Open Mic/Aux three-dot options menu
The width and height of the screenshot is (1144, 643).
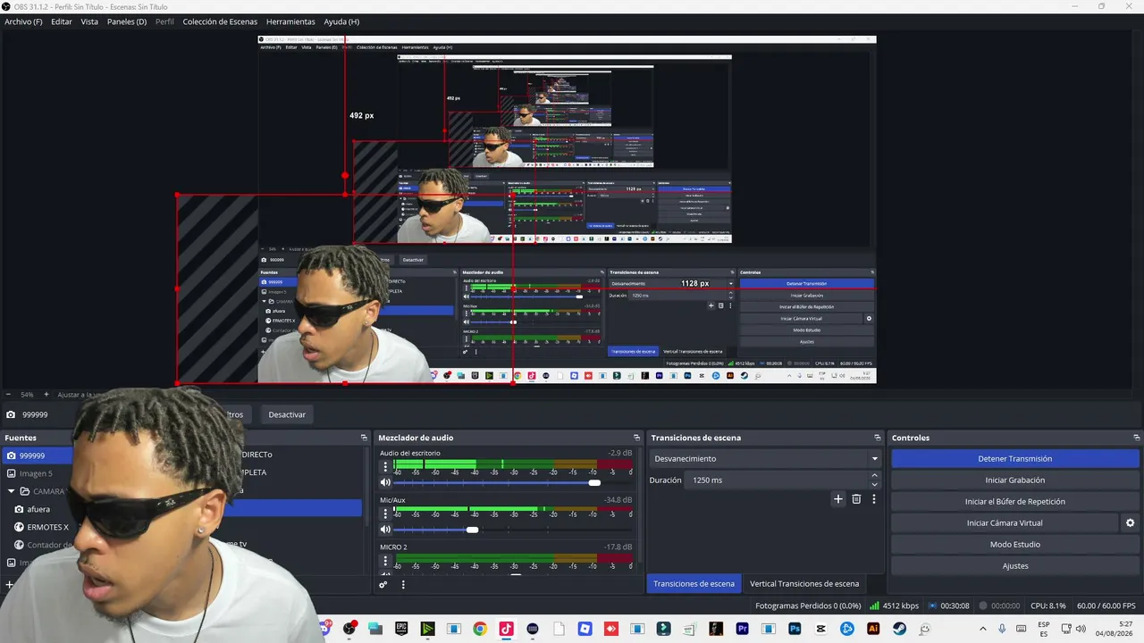coord(386,514)
